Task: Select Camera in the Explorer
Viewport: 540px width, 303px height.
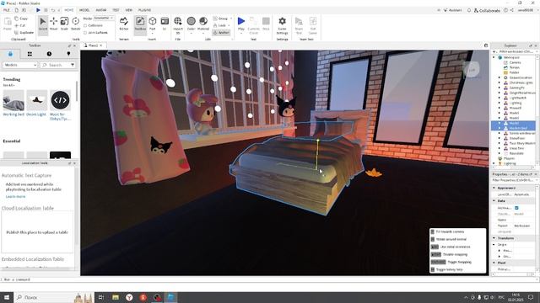Action: 515,62
